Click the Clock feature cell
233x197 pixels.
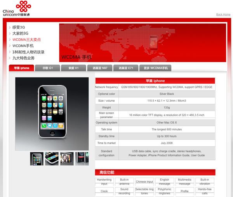click(104, 191)
